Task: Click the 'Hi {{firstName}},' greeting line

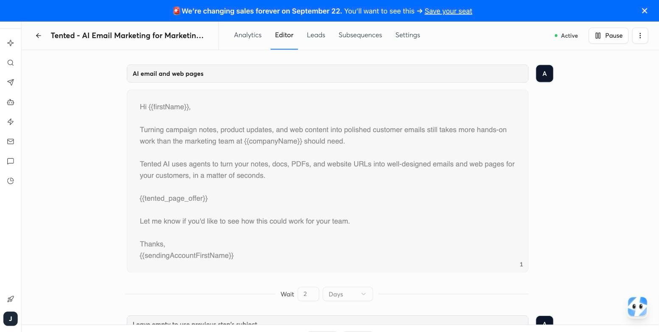Action: point(165,107)
